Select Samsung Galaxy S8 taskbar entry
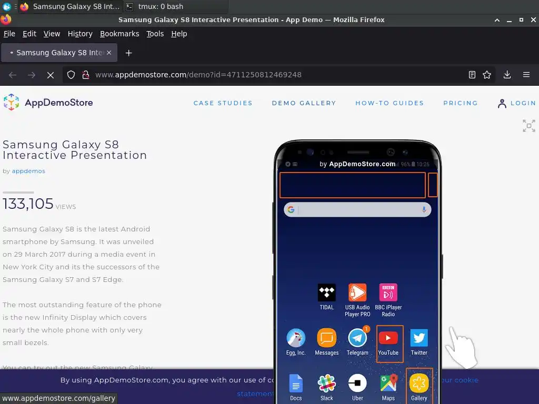 coord(70,6)
